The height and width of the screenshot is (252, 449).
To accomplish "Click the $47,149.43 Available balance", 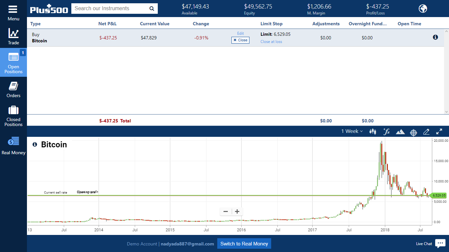I will click(195, 6).
